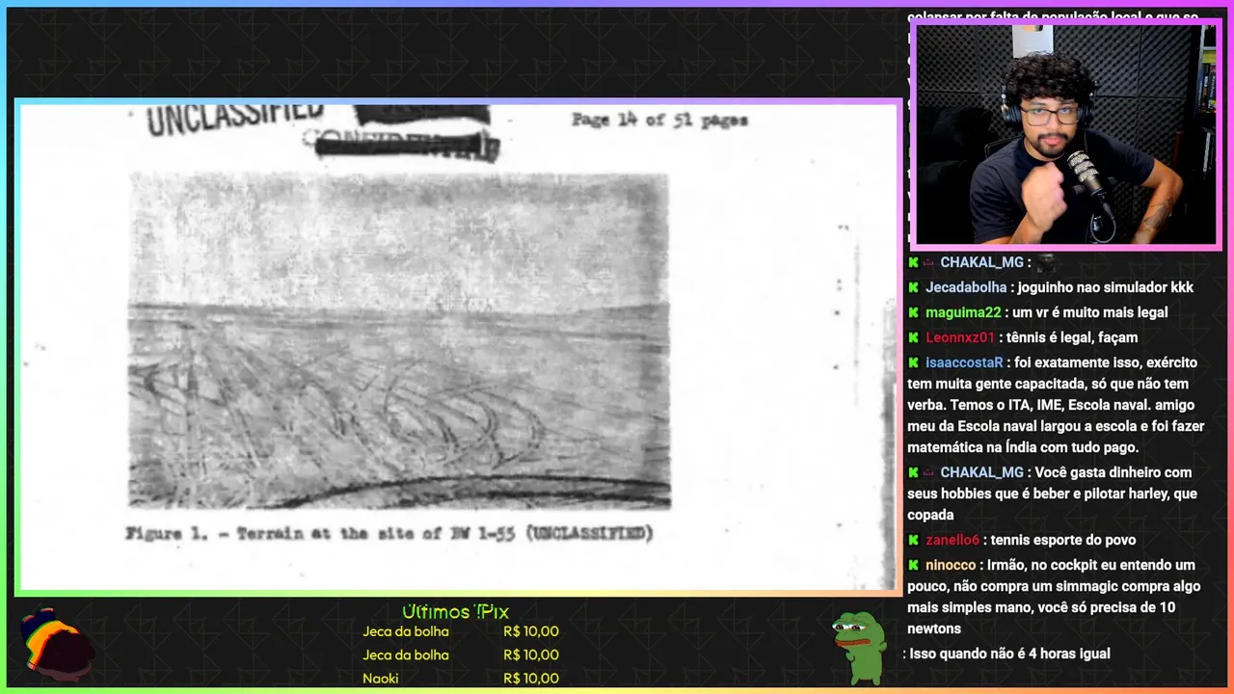Screen dimensions: 1234x694
Task: Click the badge next to CHAKAL_MG's Harley message
Action: point(929,472)
